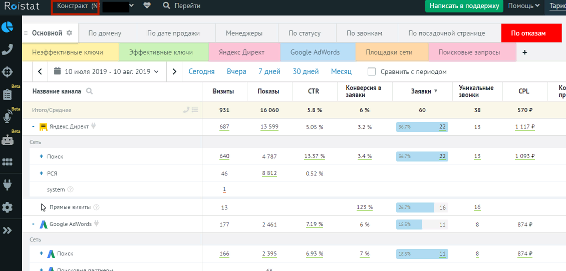Expand the РСЯ network row
This screenshot has width=566, height=271.
click(x=42, y=173)
